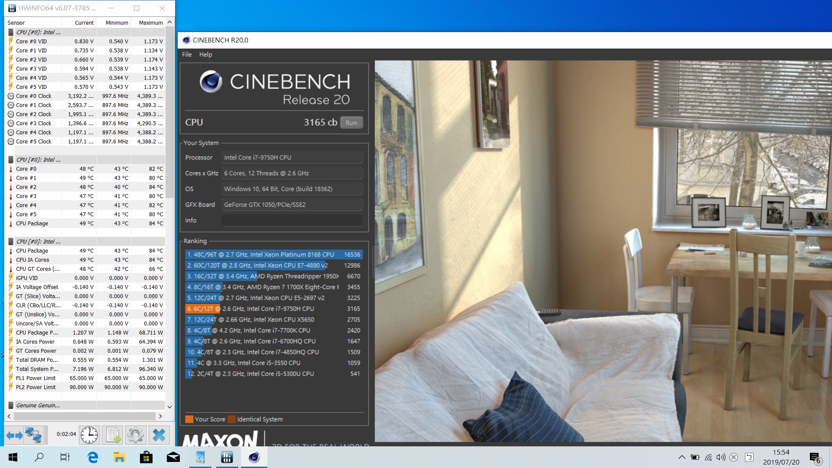Select ranking row Xeon Platinum 8168
832x468 pixels.
(273, 255)
